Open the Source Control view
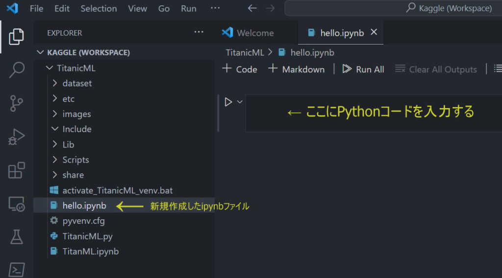This screenshot has width=502, height=278. pyautogui.click(x=17, y=103)
